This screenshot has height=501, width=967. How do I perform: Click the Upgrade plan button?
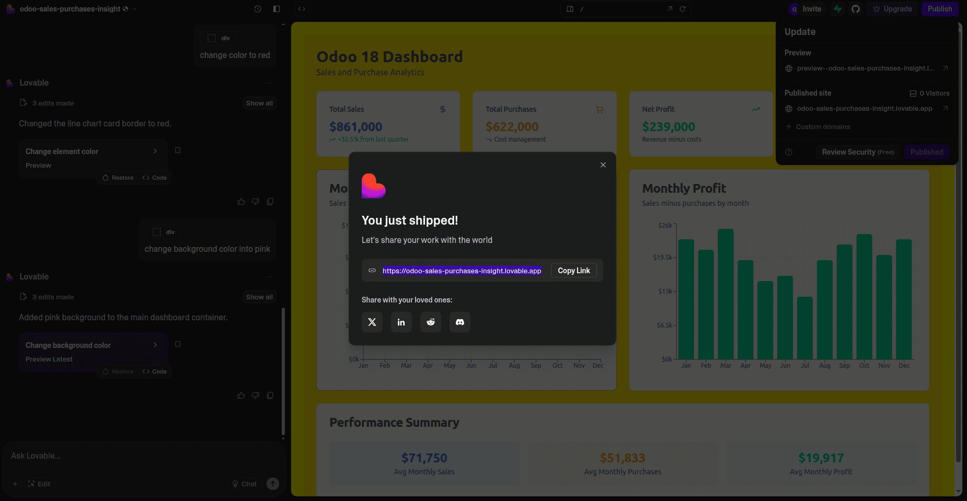click(892, 9)
